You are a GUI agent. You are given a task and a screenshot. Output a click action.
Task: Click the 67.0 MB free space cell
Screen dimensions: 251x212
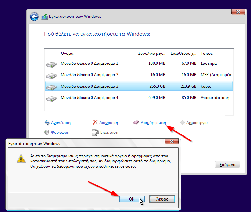(189, 63)
